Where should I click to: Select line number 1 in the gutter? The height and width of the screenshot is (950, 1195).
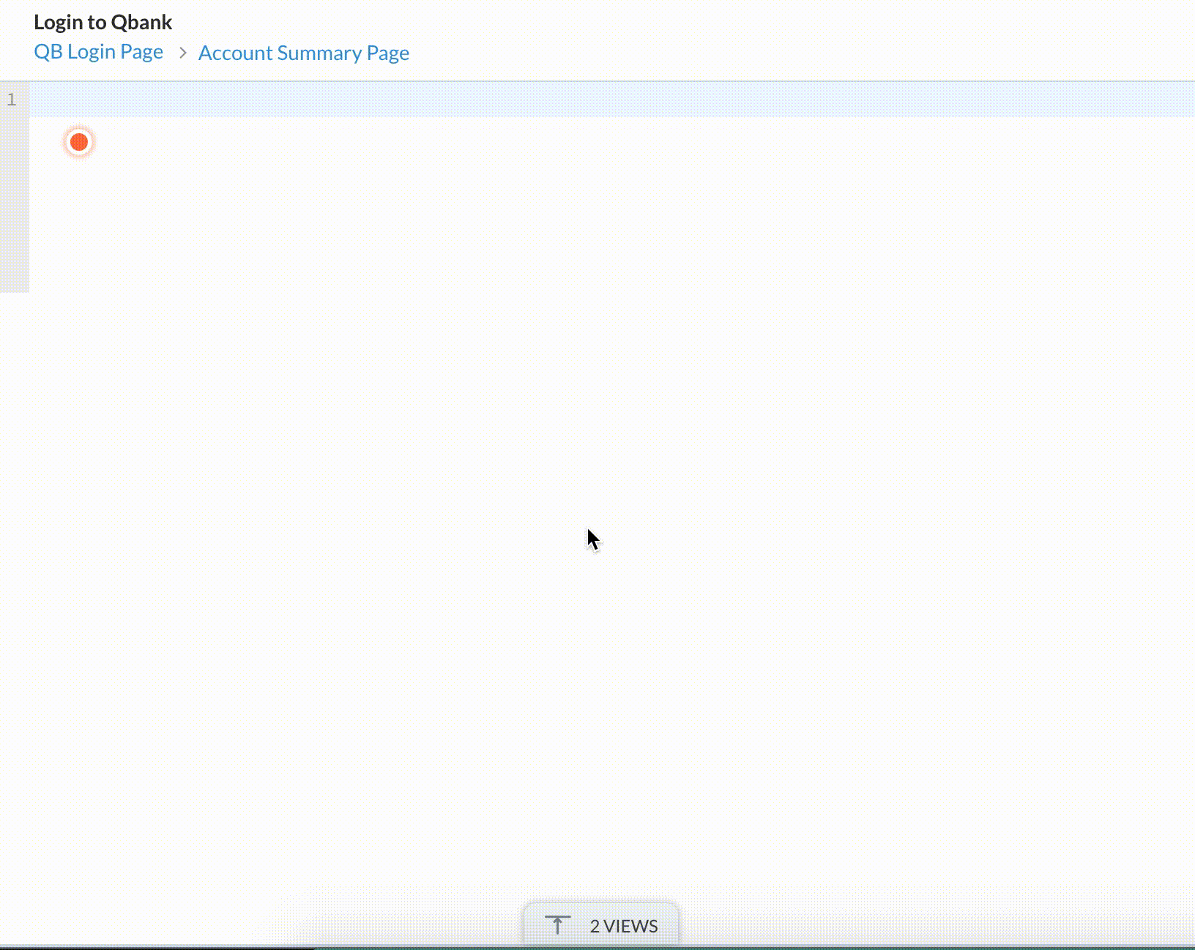[12, 100]
